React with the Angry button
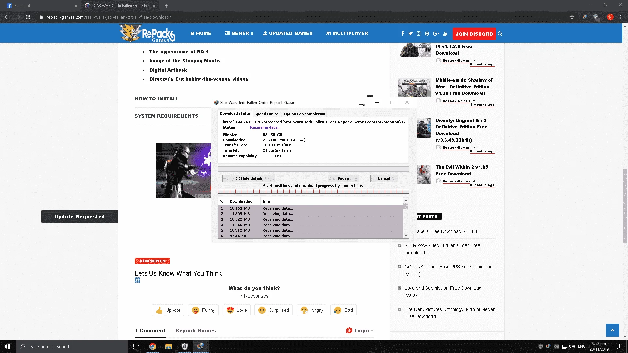 click(x=312, y=310)
